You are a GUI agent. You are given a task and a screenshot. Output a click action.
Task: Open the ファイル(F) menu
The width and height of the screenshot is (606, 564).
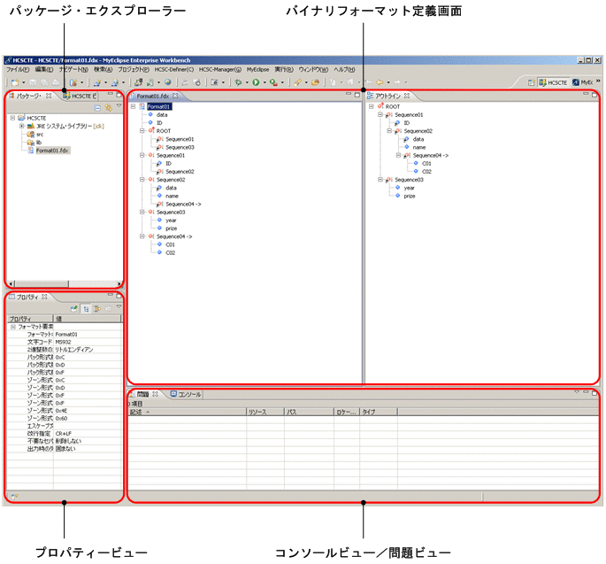18,70
